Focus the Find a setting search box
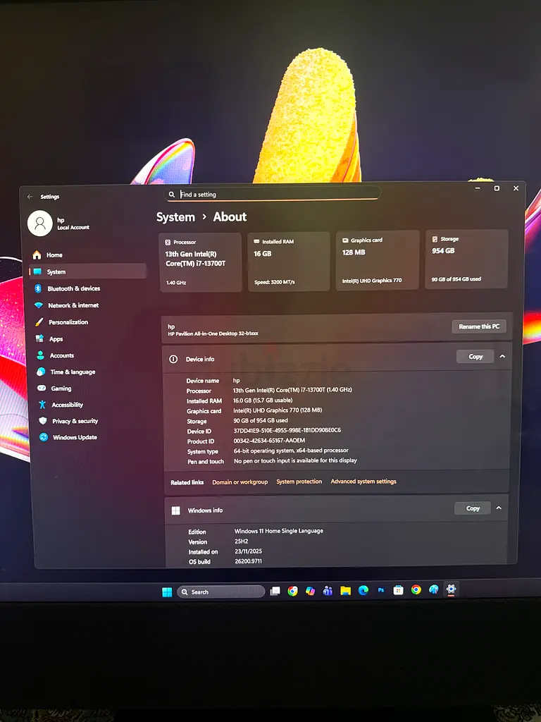 point(273,194)
